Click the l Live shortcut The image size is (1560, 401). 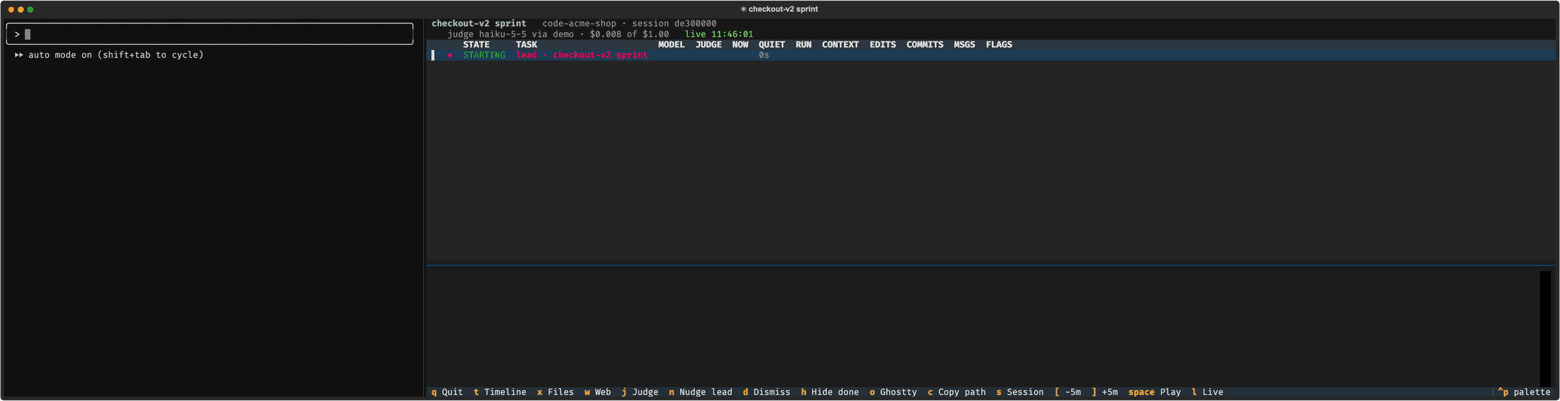click(1207, 392)
